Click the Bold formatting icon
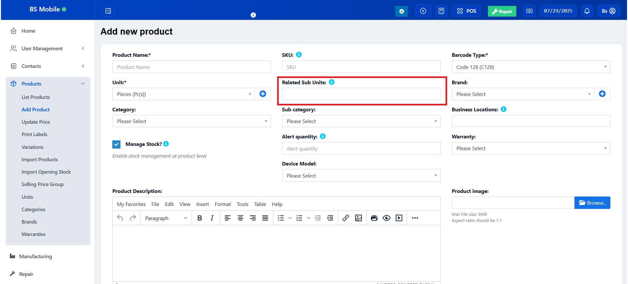The image size is (628, 284). (x=199, y=218)
